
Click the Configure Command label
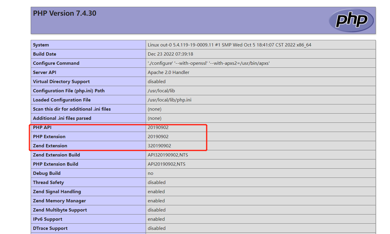(56, 63)
